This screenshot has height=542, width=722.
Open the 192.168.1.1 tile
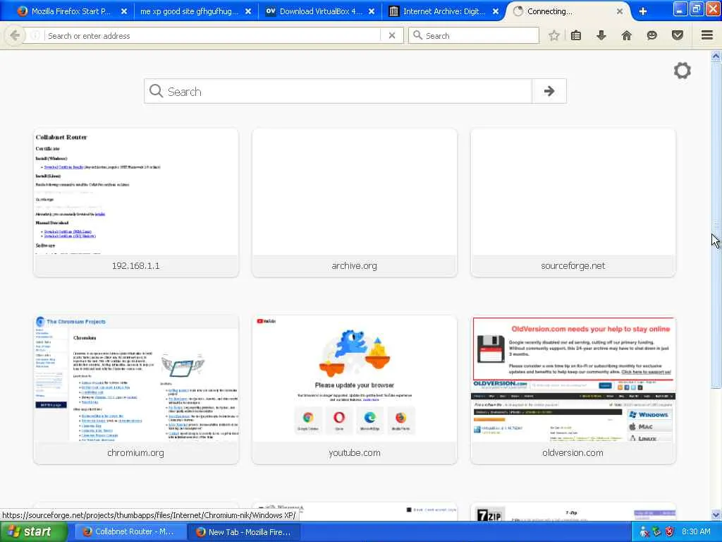coord(136,203)
